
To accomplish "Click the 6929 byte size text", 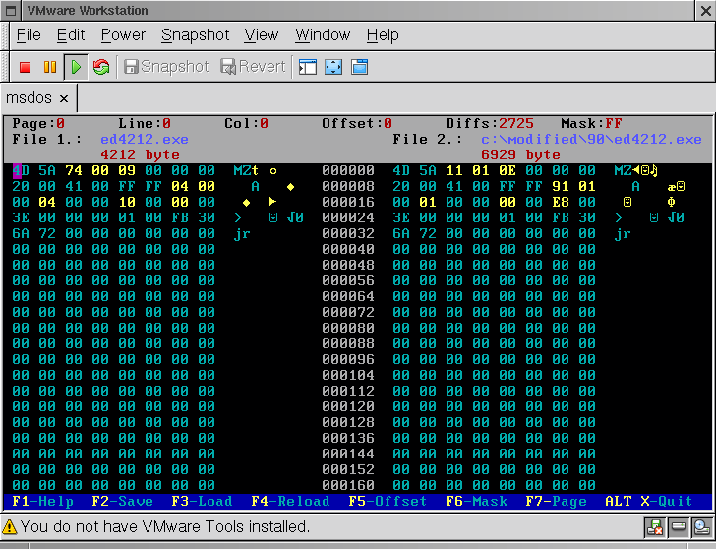I will (520, 154).
